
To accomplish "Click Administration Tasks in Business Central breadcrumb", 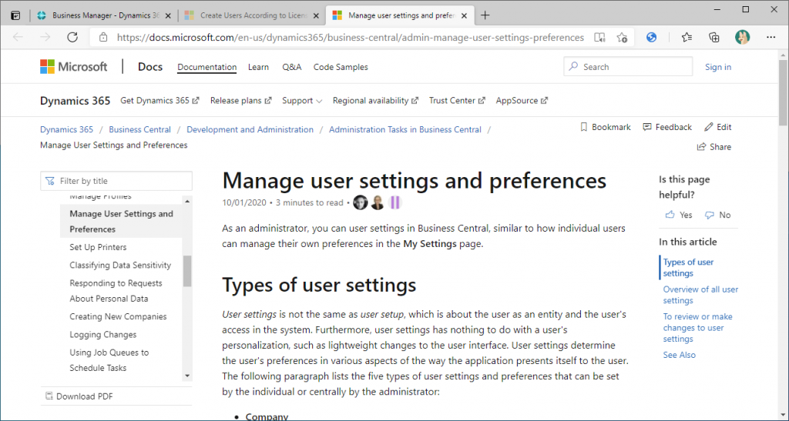I will 405,129.
